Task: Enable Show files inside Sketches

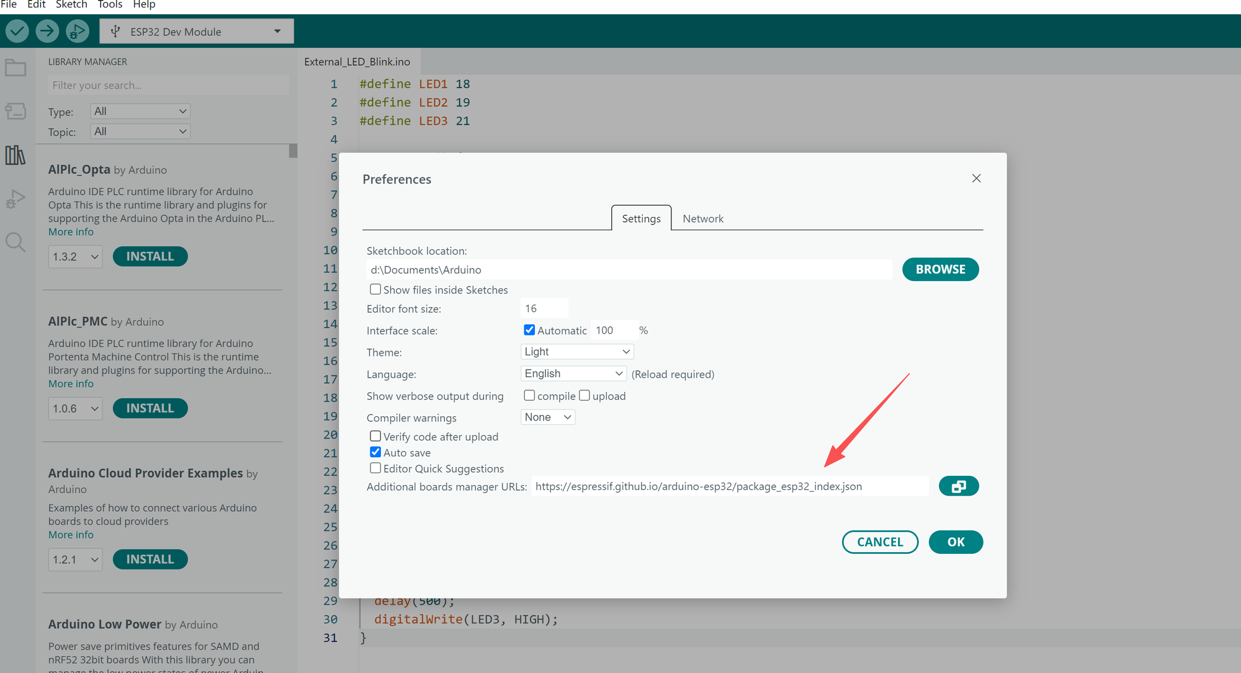Action: (x=375, y=289)
